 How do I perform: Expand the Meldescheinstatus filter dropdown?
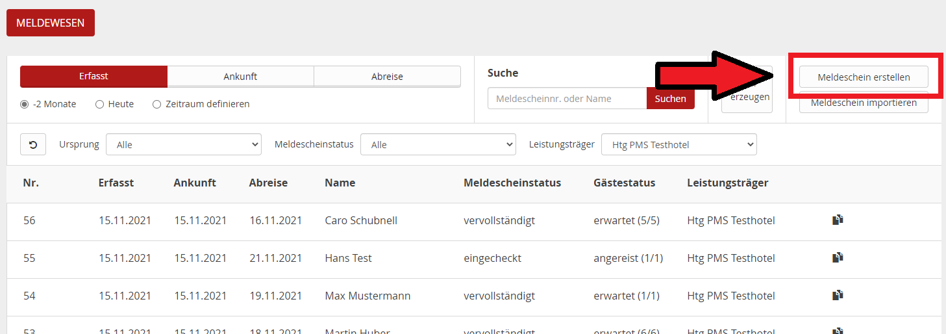coord(438,144)
